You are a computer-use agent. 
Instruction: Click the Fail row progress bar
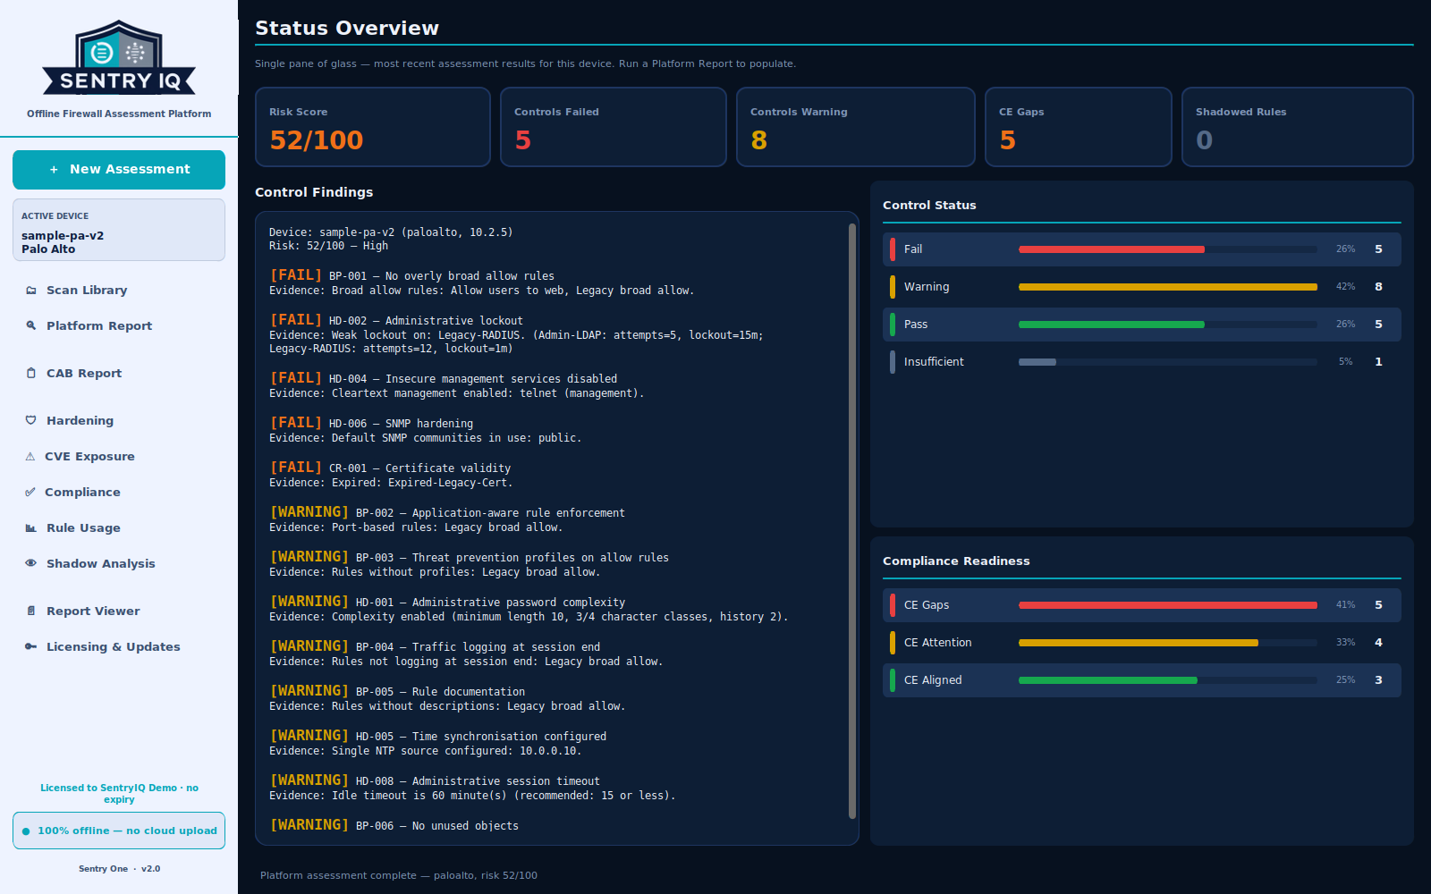[x=1168, y=249]
